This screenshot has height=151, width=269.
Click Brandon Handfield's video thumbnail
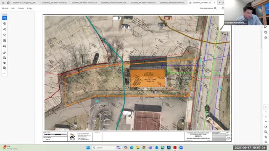tap(247, 13)
